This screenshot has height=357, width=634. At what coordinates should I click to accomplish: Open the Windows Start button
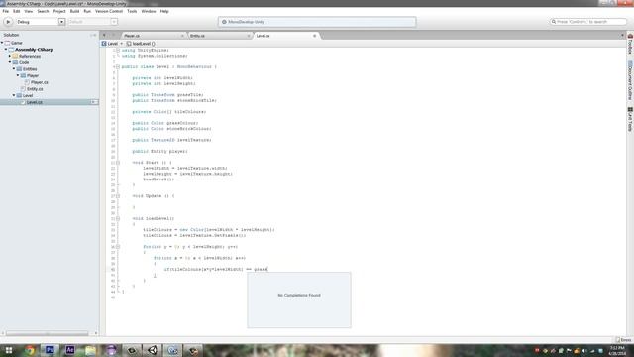tap(9, 350)
